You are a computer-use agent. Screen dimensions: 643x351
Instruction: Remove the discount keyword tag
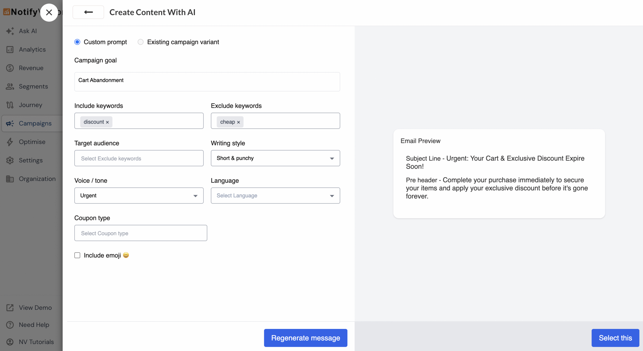107,122
